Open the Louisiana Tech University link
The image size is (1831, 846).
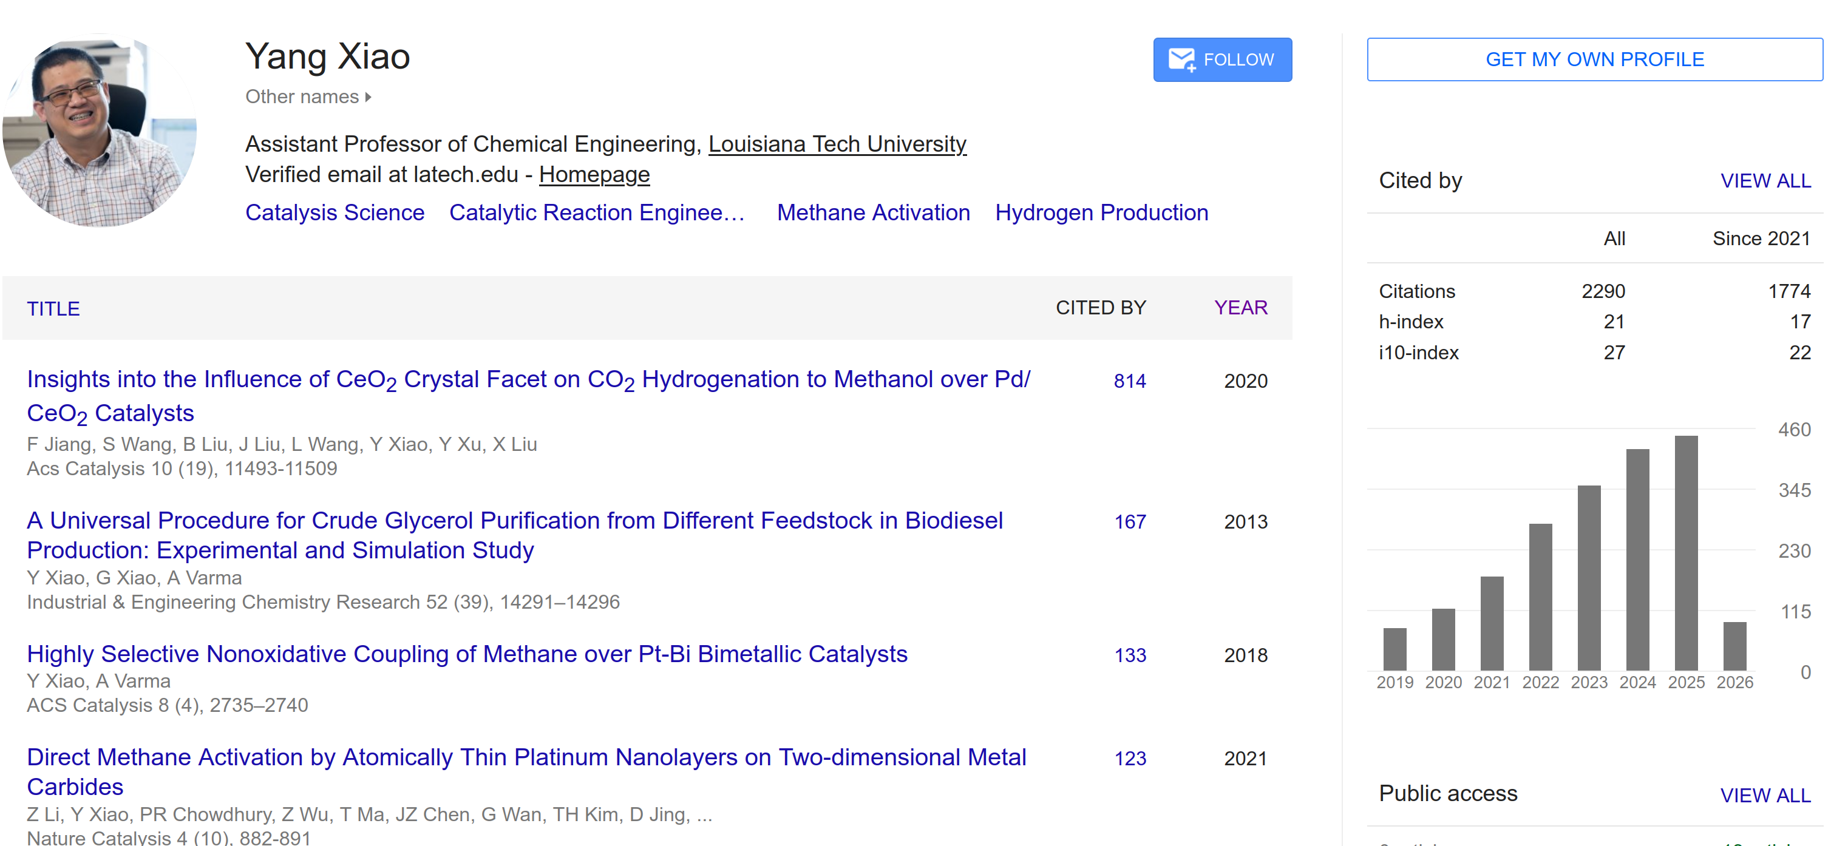(837, 144)
